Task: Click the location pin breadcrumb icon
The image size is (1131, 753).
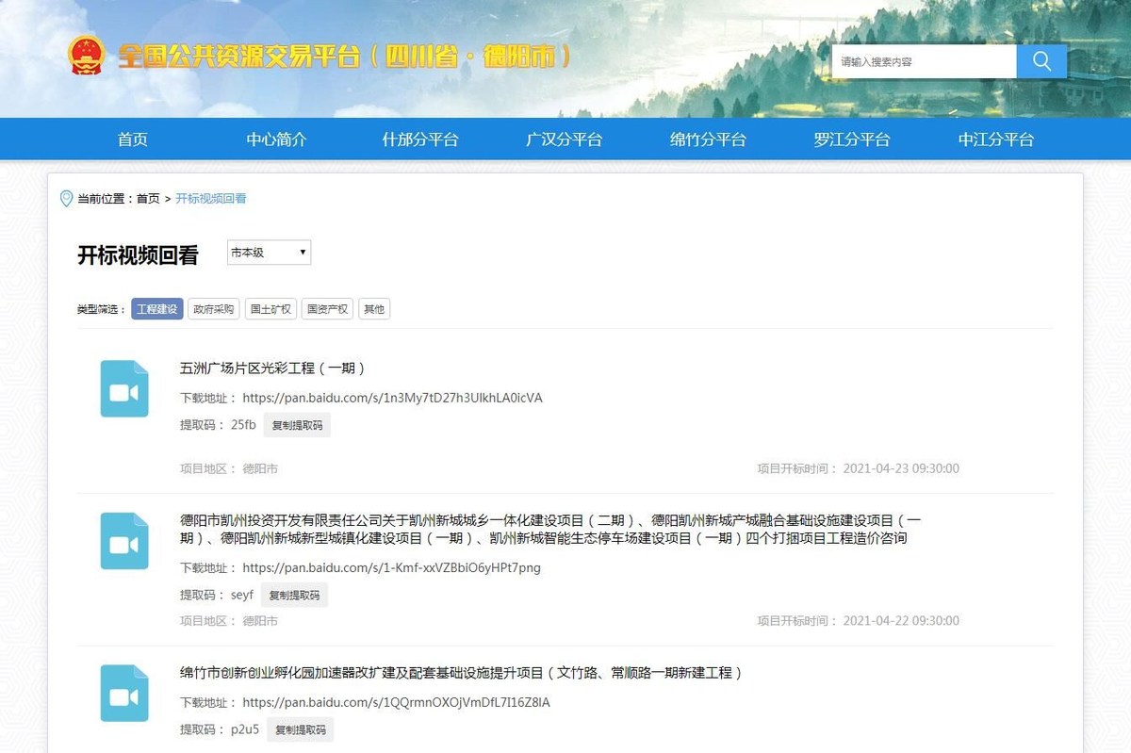Action: click(66, 199)
